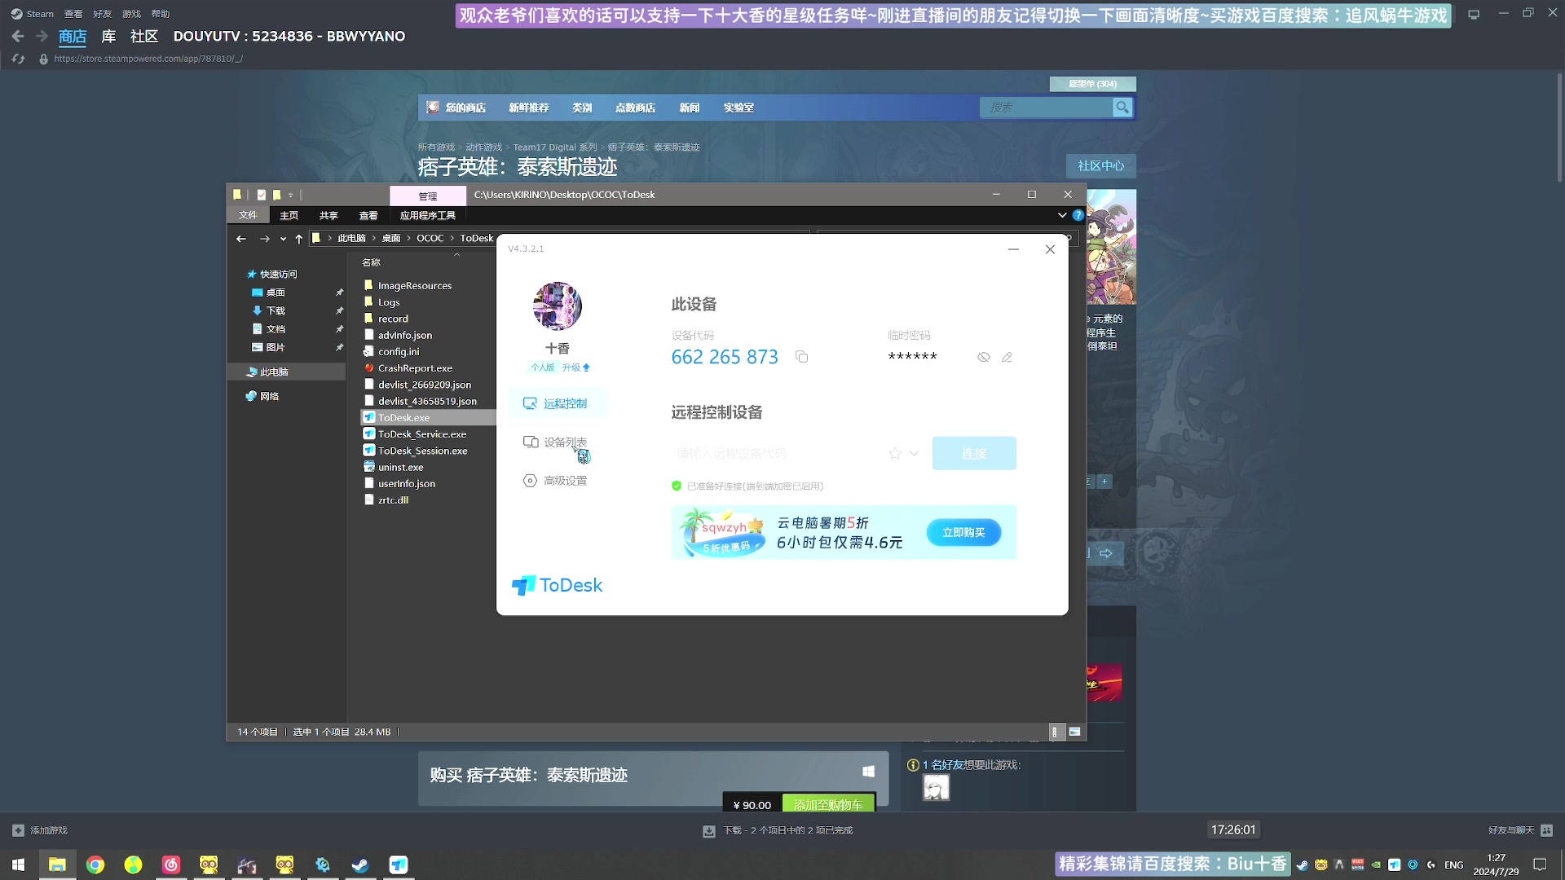Toggle temporary password visibility eye icon
The width and height of the screenshot is (1565, 880).
(x=984, y=357)
